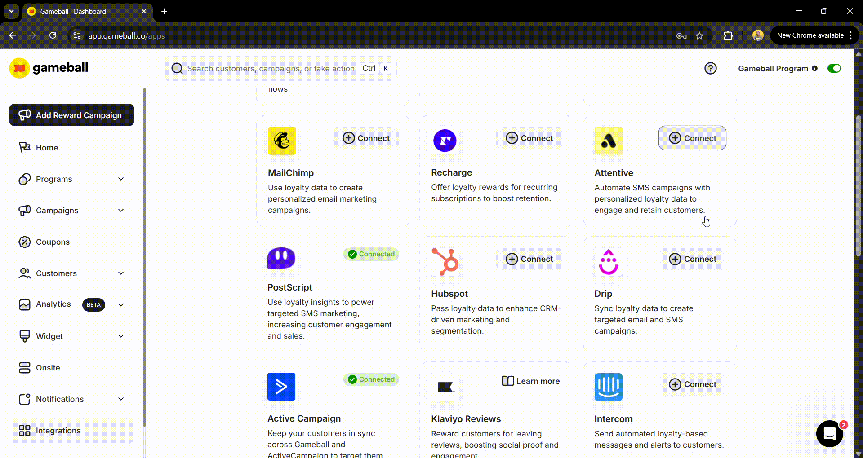863x458 pixels.
Task: Open the chat support bubble
Action: point(829,434)
